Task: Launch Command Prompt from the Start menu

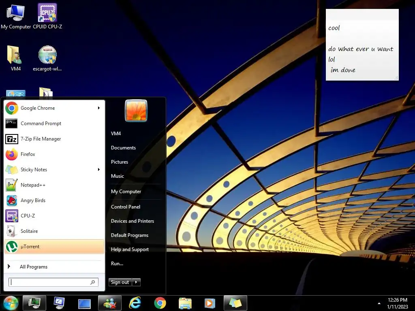Action: (x=54, y=124)
